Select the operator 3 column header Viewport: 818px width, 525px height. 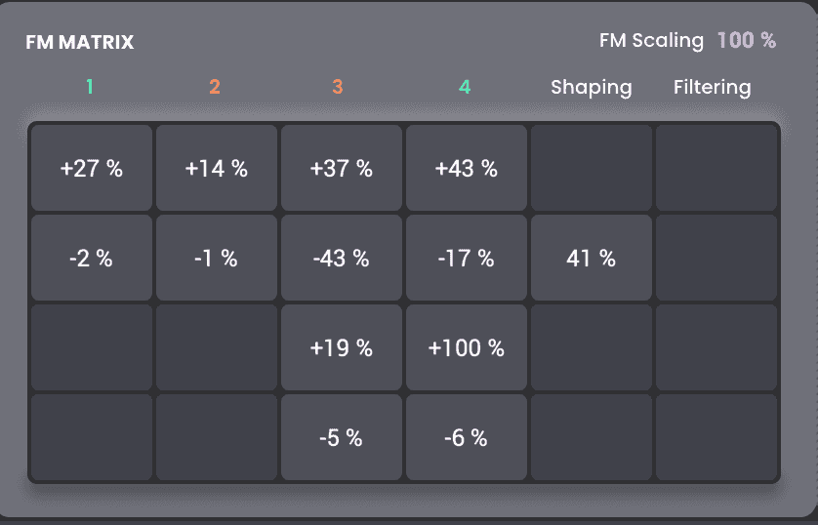[x=338, y=87]
